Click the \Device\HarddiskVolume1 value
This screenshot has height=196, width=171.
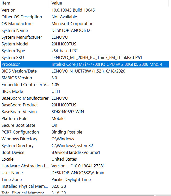pyautogui.click(x=76, y=152)
